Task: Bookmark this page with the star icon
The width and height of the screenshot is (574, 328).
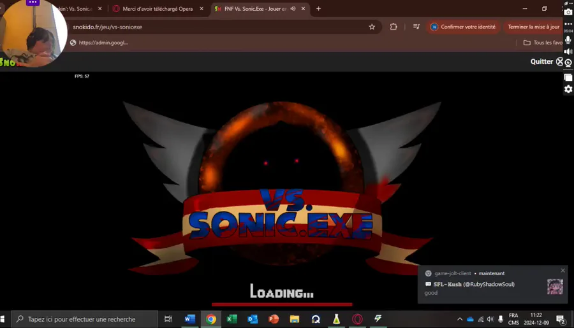Action: pos(372,27)
